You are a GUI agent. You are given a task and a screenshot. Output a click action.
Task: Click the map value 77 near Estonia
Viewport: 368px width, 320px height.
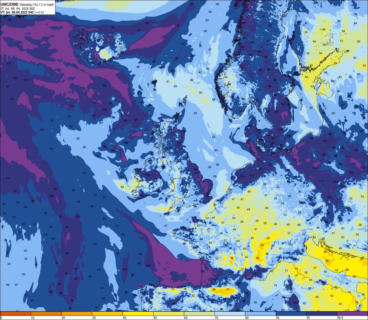(324, 81)
